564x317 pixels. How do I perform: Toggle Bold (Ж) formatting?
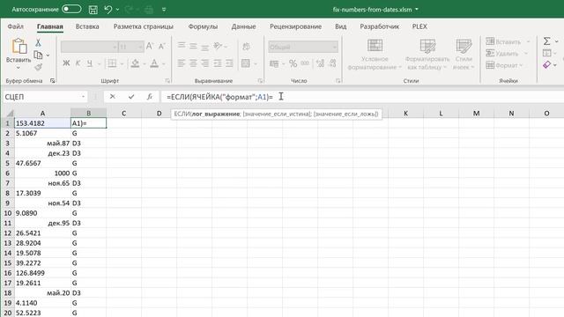(x=66, y=63)
